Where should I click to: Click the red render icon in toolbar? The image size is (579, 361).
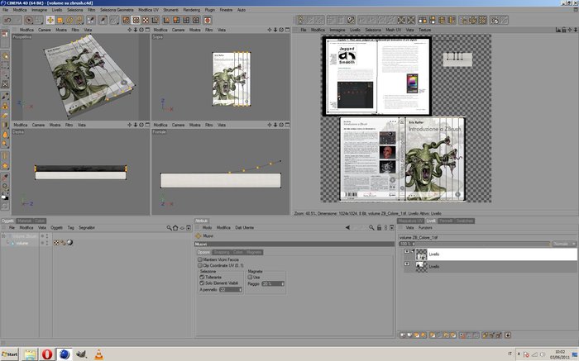208,20
